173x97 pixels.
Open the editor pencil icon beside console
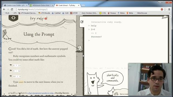(x=82, y=22)
